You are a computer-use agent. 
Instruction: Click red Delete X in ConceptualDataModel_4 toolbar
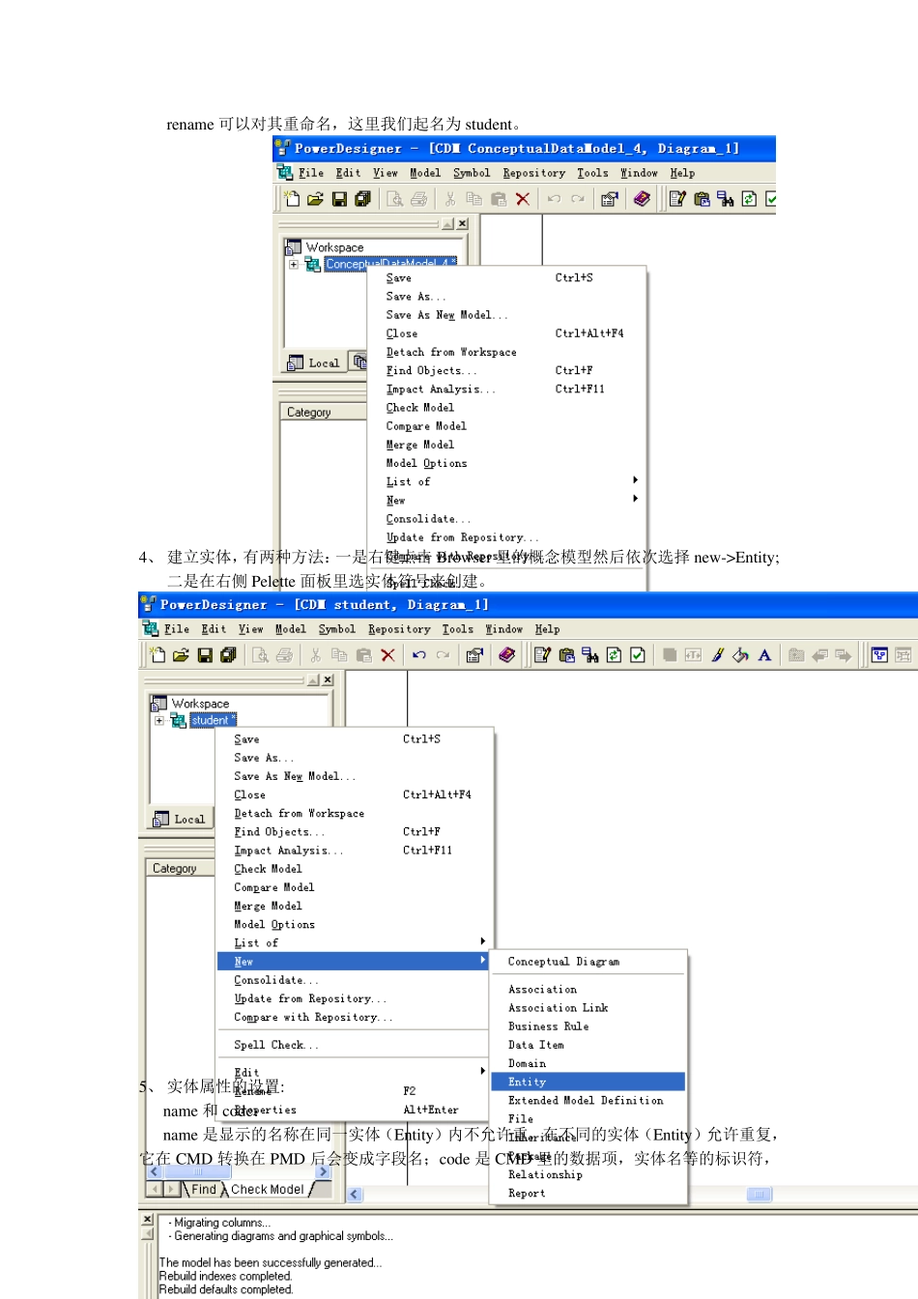[523, 199]
